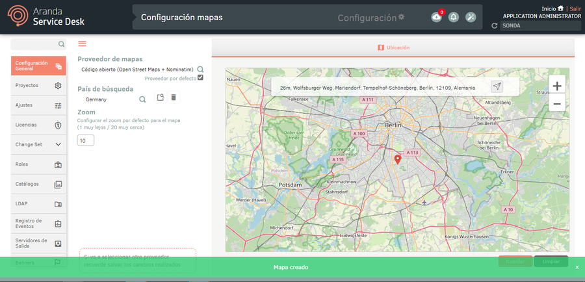585x282 pixels.
Task: Click the sidebar search magnifier icon
Action: pyautogui.click(x=61, y=44)
